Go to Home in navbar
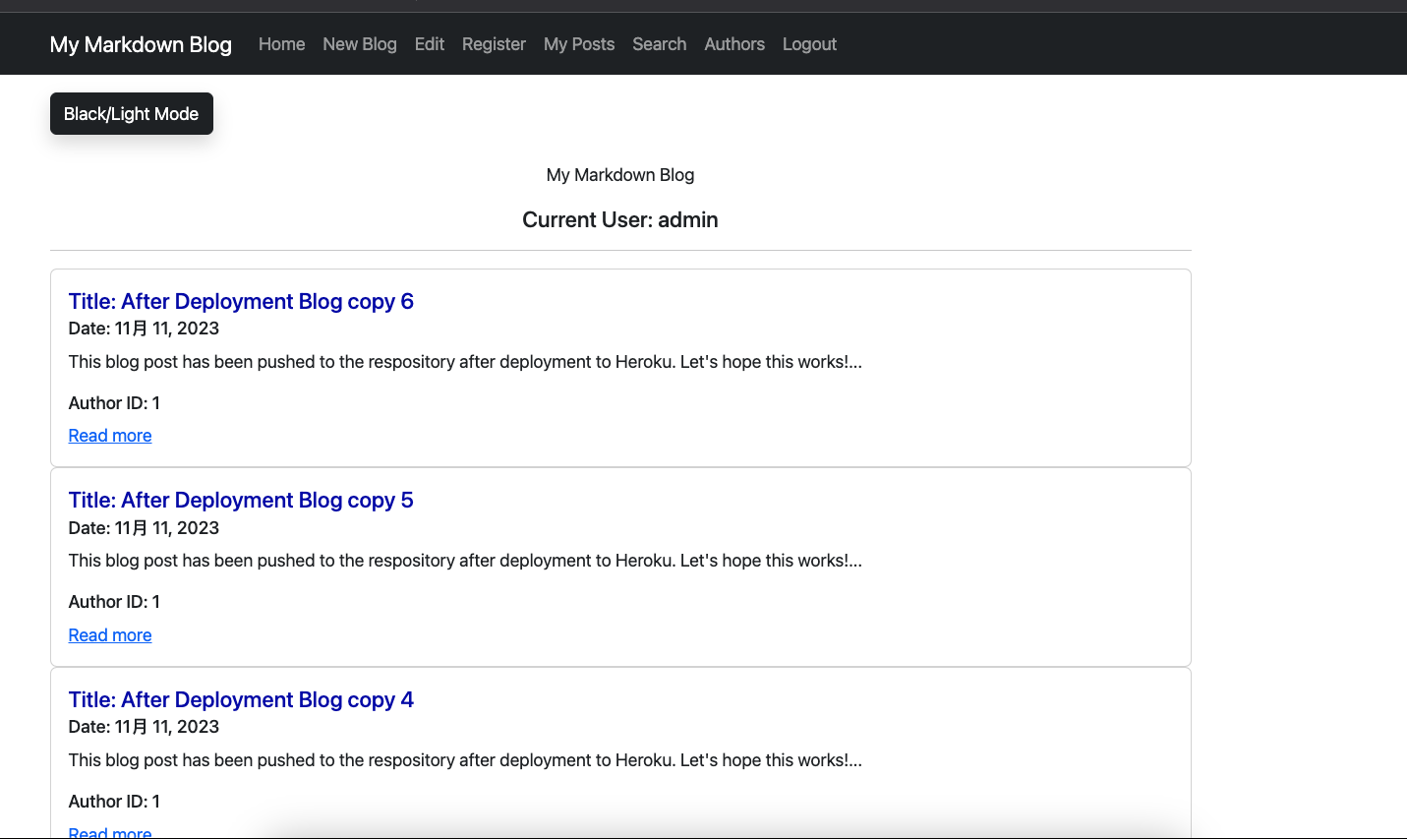1407x839 pixels. point(281,44)
